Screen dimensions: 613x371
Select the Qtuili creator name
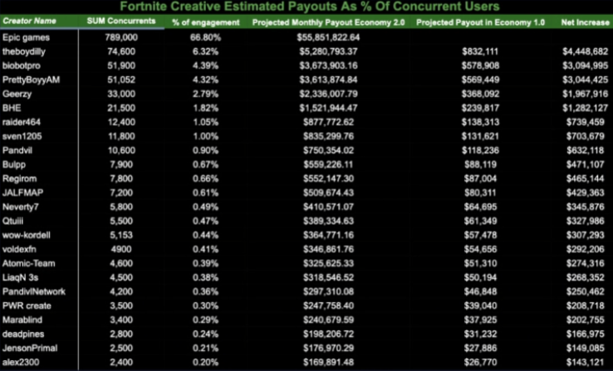12,221
